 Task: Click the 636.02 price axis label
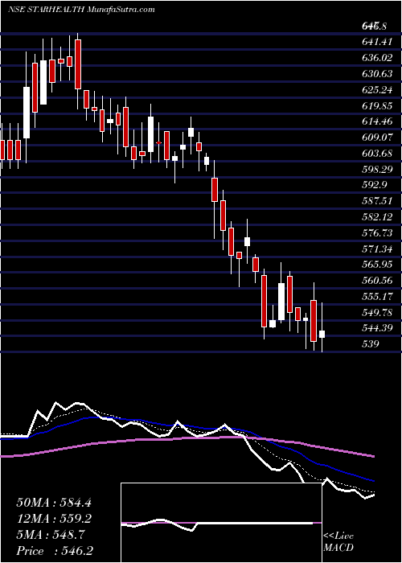tap(379, 58)
